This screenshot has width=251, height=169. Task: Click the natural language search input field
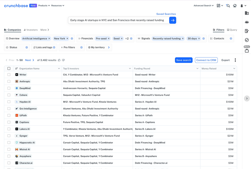pos(119,20)
